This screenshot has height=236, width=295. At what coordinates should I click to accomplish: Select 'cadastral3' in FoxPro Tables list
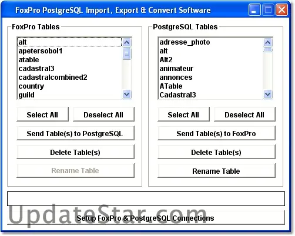(x=69, y=69)
